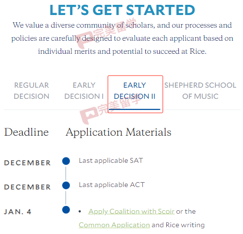Select the Early Decision II tab

135,91
